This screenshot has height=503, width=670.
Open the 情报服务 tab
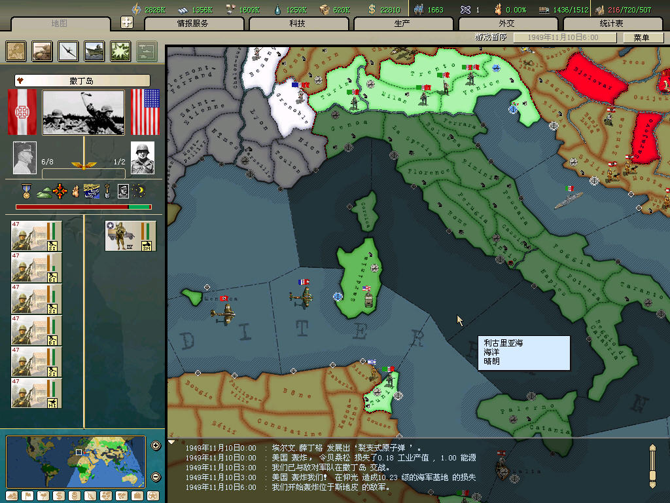[x=193, y=24]
